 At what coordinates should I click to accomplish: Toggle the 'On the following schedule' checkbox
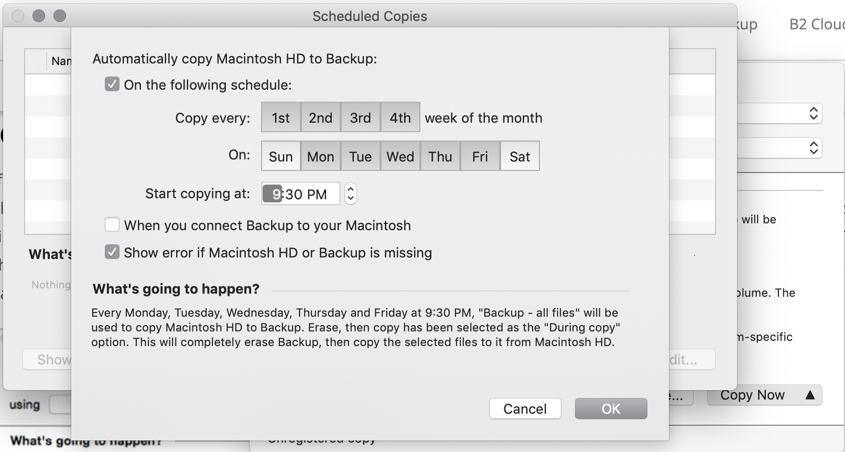112,84
